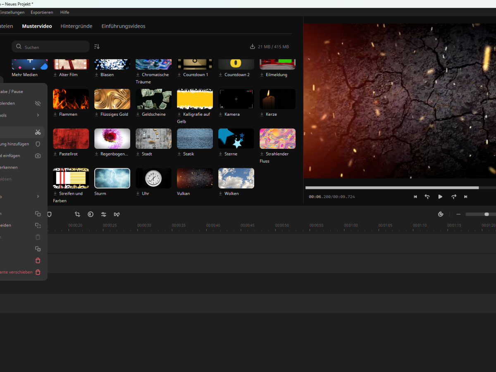Click the timeline zoom slider handle
496x372 pixels.
click(486, 214)
